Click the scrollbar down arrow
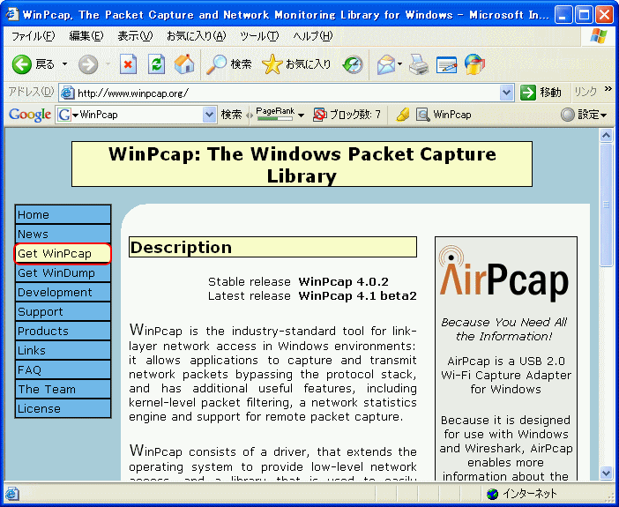The width and height of the screenshot is (619, 507). coord(606,473)
